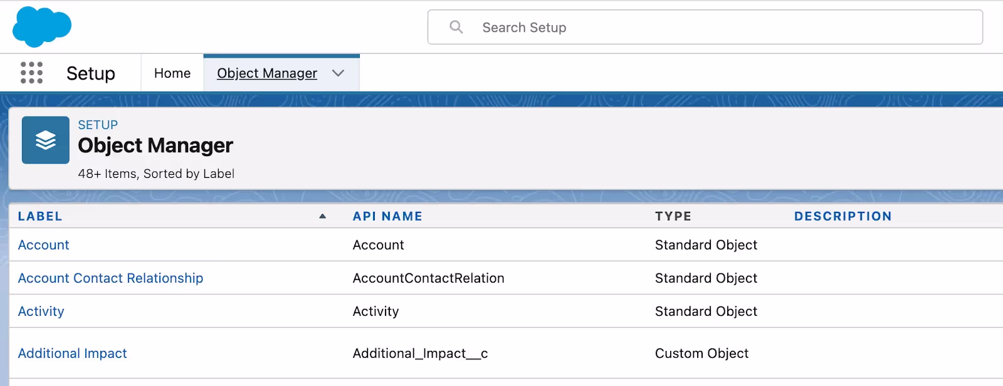Click the AccountContactRelation API name cell

point(428,278)
